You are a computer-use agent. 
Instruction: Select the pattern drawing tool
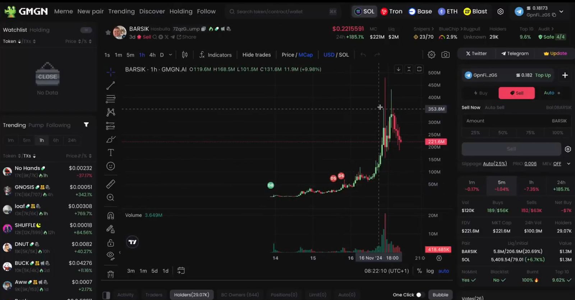click(x=111, y=112)
